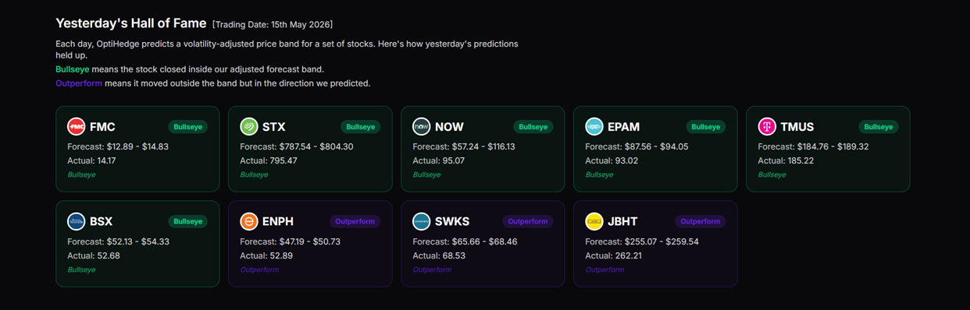The height and width of the screenshot is (310, 970).
Task: Click the Bullseye badge on NOW card
Action: click(x=533, y=126)
